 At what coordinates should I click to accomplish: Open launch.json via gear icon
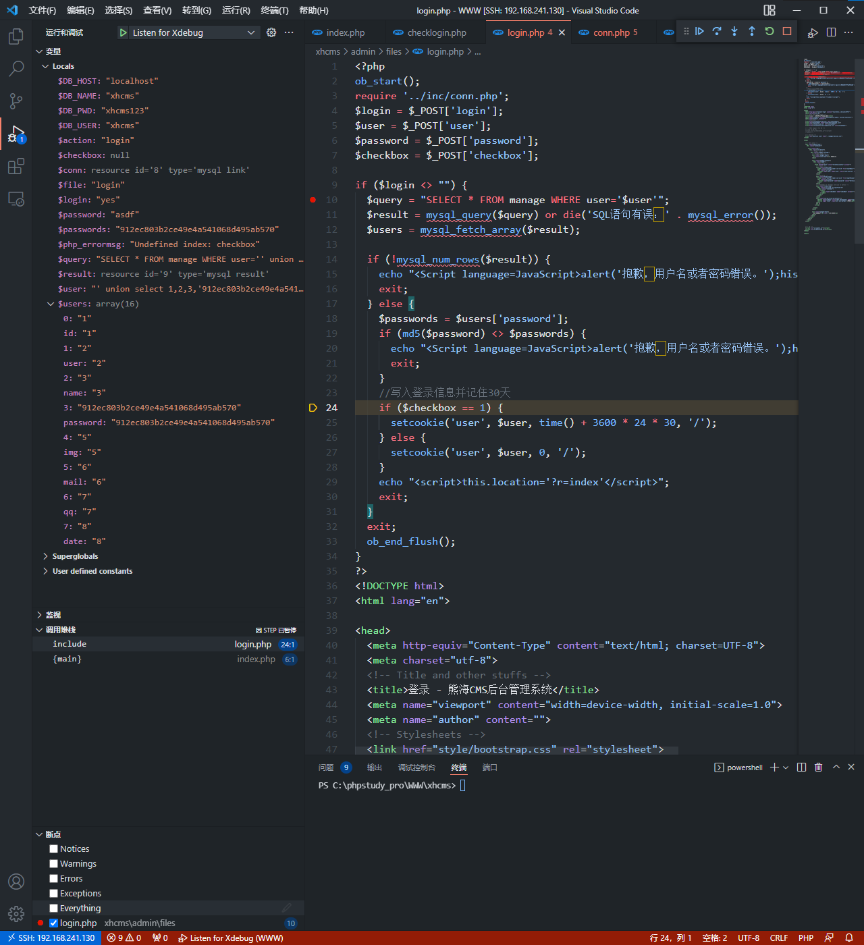click(x=271, y=32)
